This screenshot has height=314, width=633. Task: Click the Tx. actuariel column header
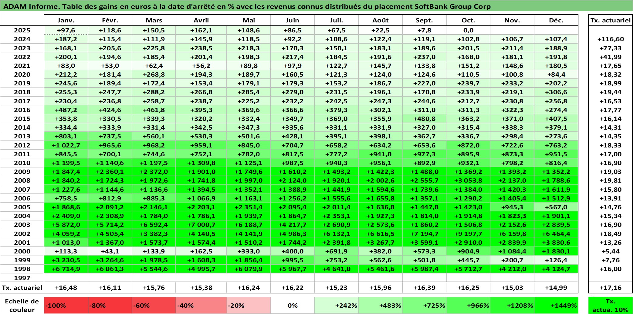click(x=611, y=20)
